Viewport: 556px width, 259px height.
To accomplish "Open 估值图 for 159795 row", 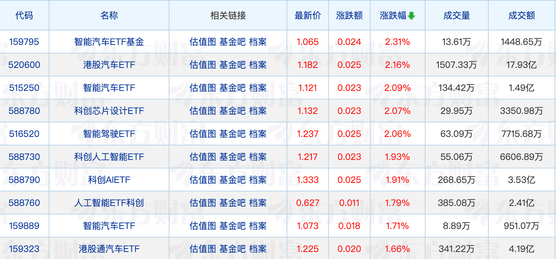I will click(203, 42).
